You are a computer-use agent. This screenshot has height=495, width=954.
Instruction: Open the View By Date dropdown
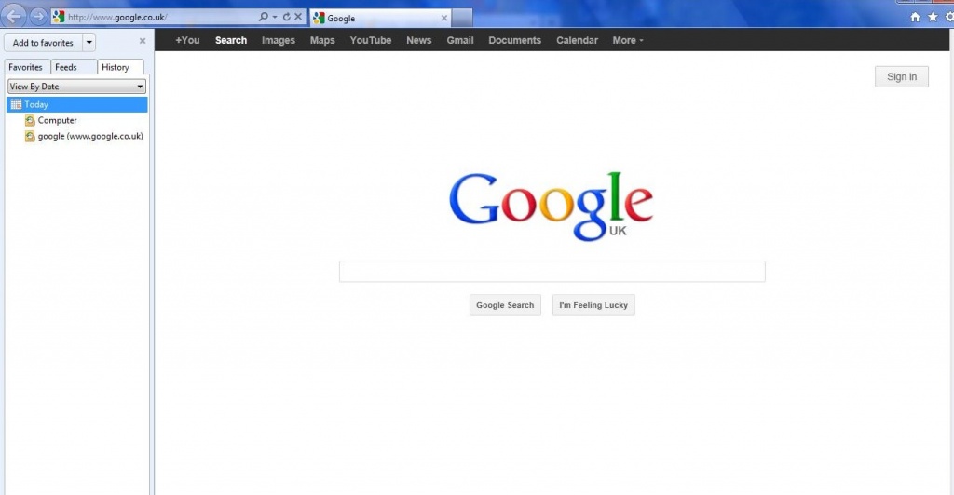click(x=76, y=87)
